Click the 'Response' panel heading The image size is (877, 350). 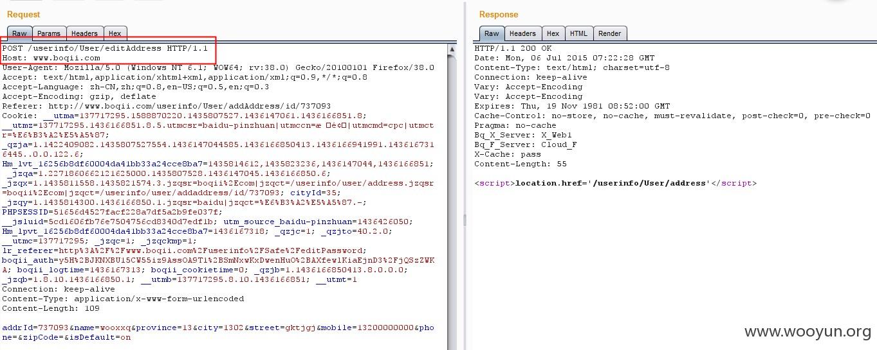click(499, 14)
